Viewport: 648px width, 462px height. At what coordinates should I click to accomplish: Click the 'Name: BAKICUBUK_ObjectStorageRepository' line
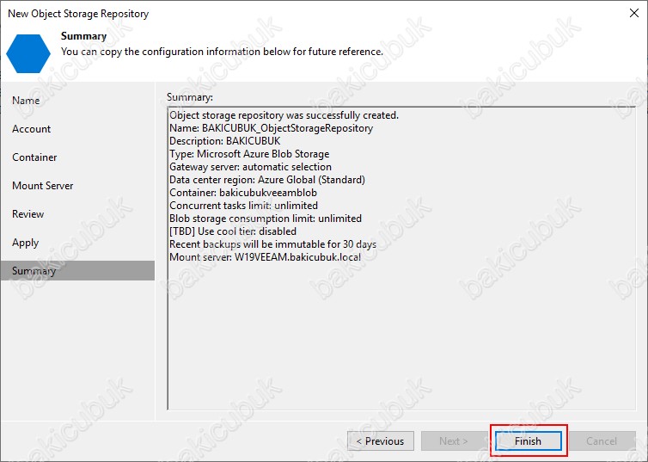[x=271, y=128]
